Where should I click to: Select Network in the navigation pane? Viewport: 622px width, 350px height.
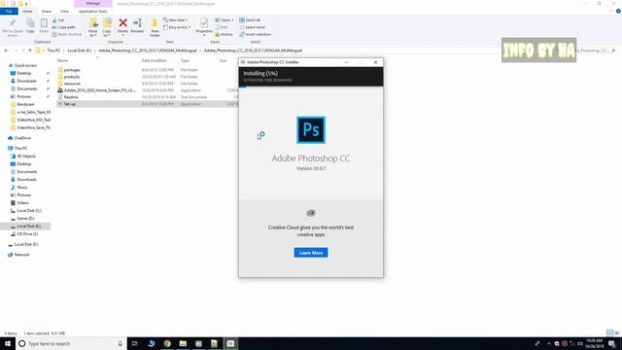coord(21,255)
